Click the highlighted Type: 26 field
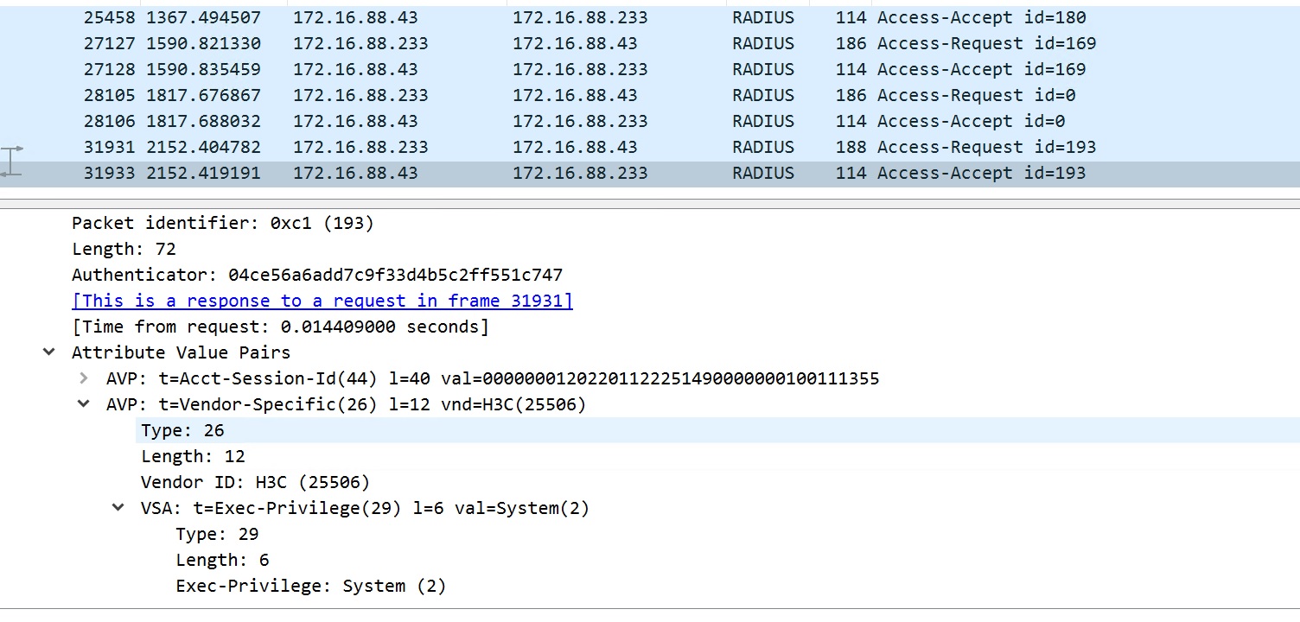This screenshot has width=1300, height=622. pos(182,430)
